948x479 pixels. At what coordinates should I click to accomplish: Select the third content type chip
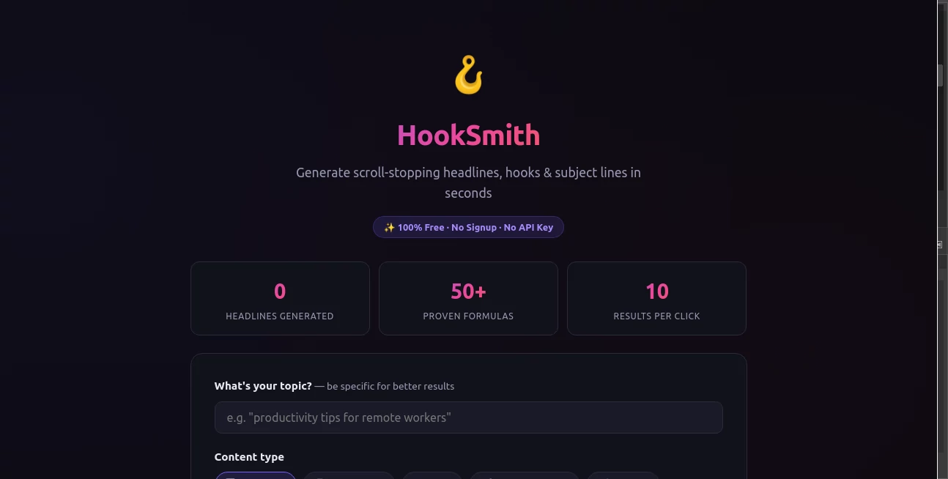pyautogui.click(x=432, y=478)
